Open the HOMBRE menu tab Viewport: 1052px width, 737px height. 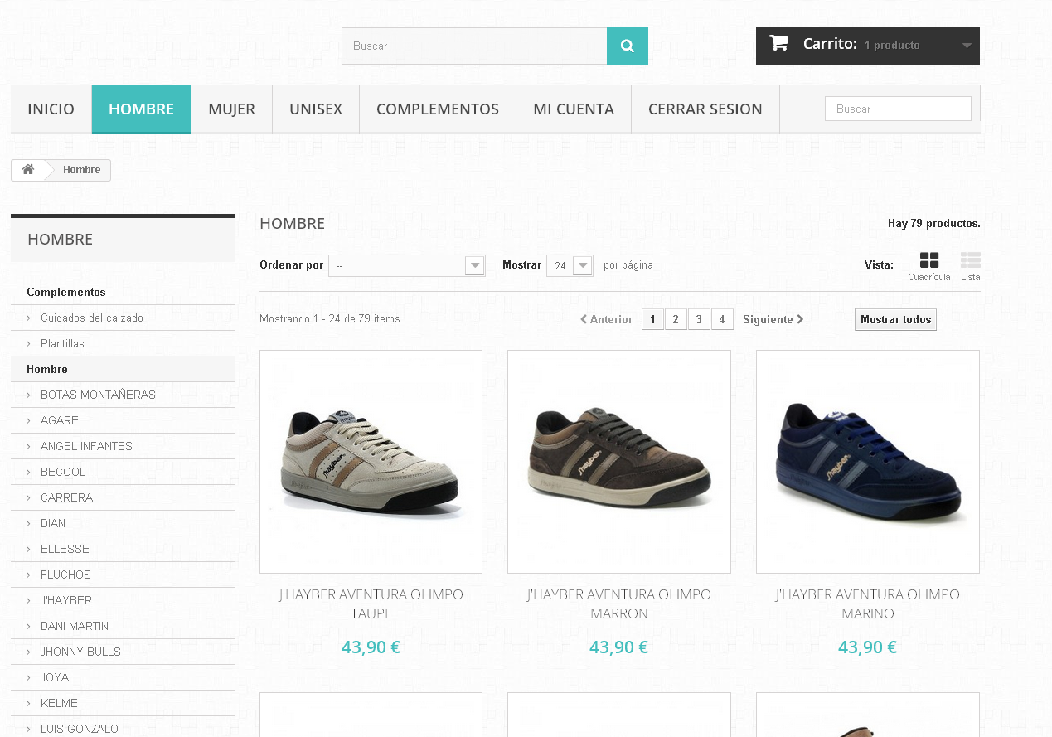141,109
